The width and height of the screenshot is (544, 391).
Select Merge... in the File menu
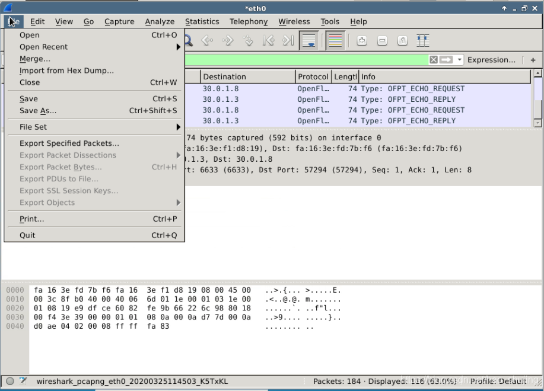pos(94,59)
